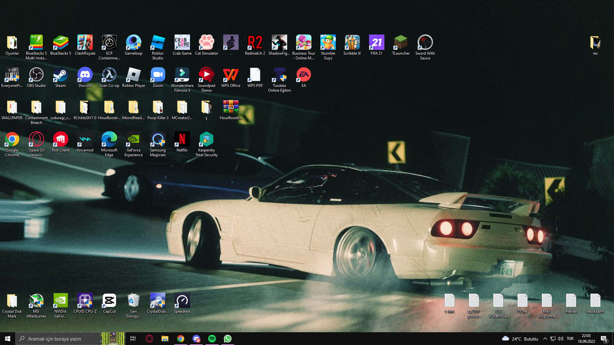Open Wondershare Filmora X shortcut
The width and height of the screenshot is (614, 345).
click(182, 80)
